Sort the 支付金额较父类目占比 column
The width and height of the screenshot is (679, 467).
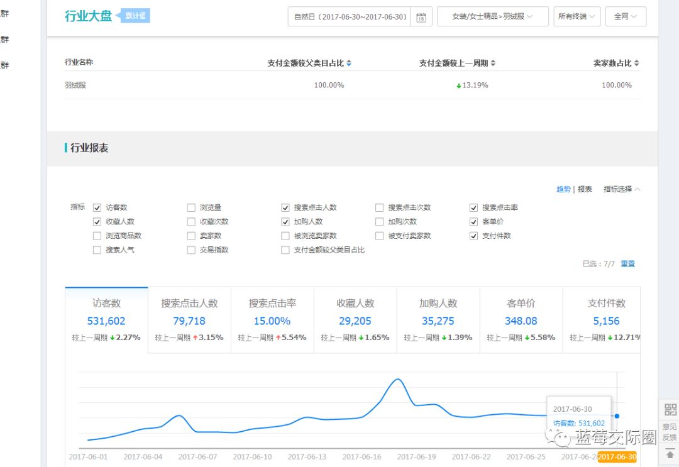349,63
